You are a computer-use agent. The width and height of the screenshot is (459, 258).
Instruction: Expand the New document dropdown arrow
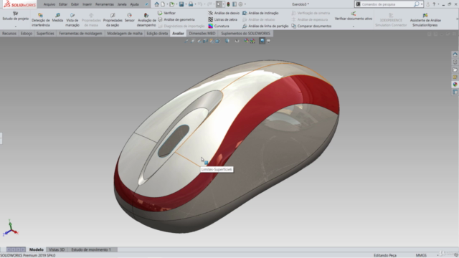(167, 4)
